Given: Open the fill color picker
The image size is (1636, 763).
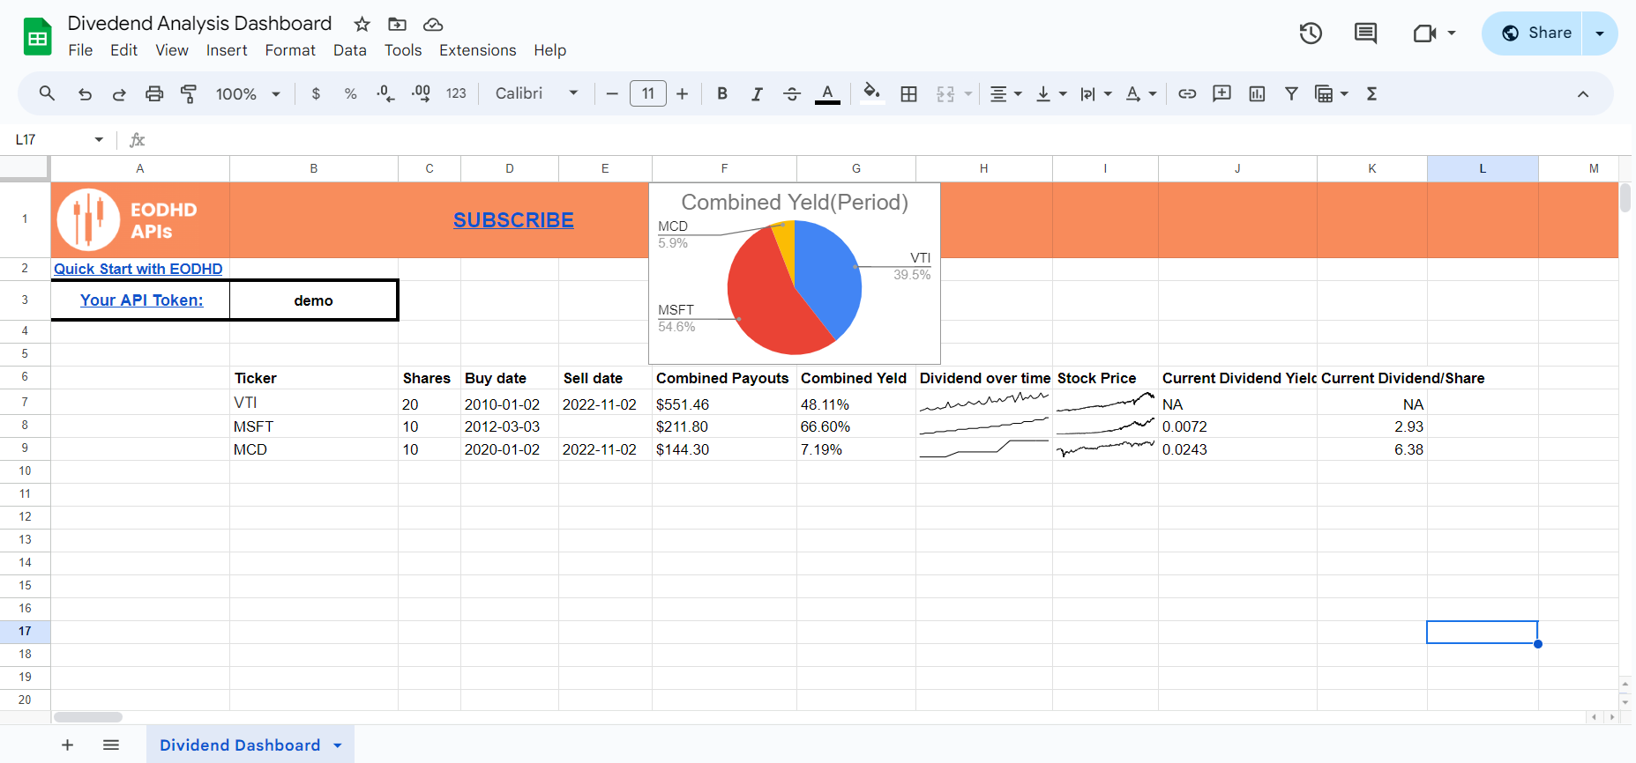Looking at the screenshot, I should tap(872, 93).
